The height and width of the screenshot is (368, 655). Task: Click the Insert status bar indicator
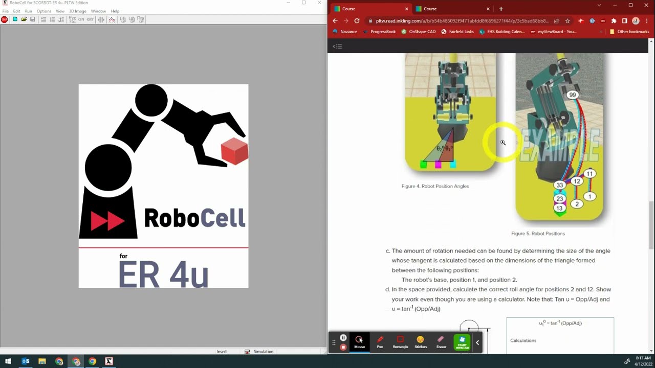(x=222, y=352)
